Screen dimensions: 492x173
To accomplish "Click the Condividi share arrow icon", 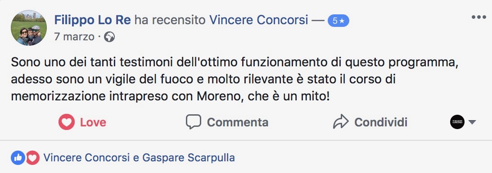I will click(341, 122).
